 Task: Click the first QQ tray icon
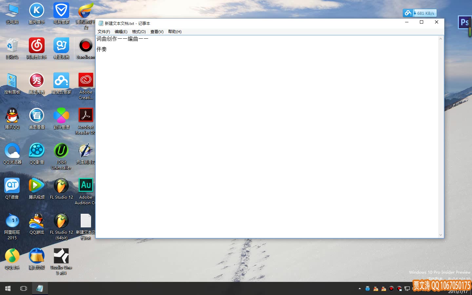tap(376, 289)
